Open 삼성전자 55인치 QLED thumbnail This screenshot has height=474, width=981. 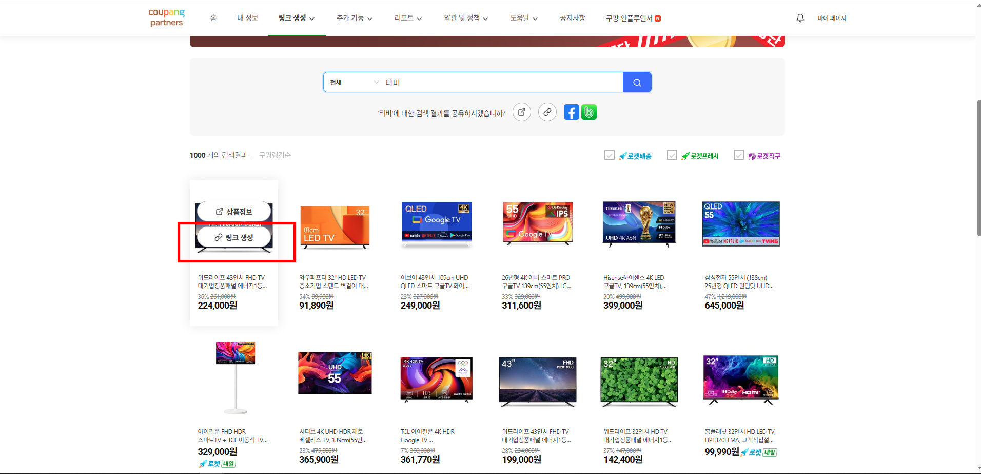[x=741, y=224]
